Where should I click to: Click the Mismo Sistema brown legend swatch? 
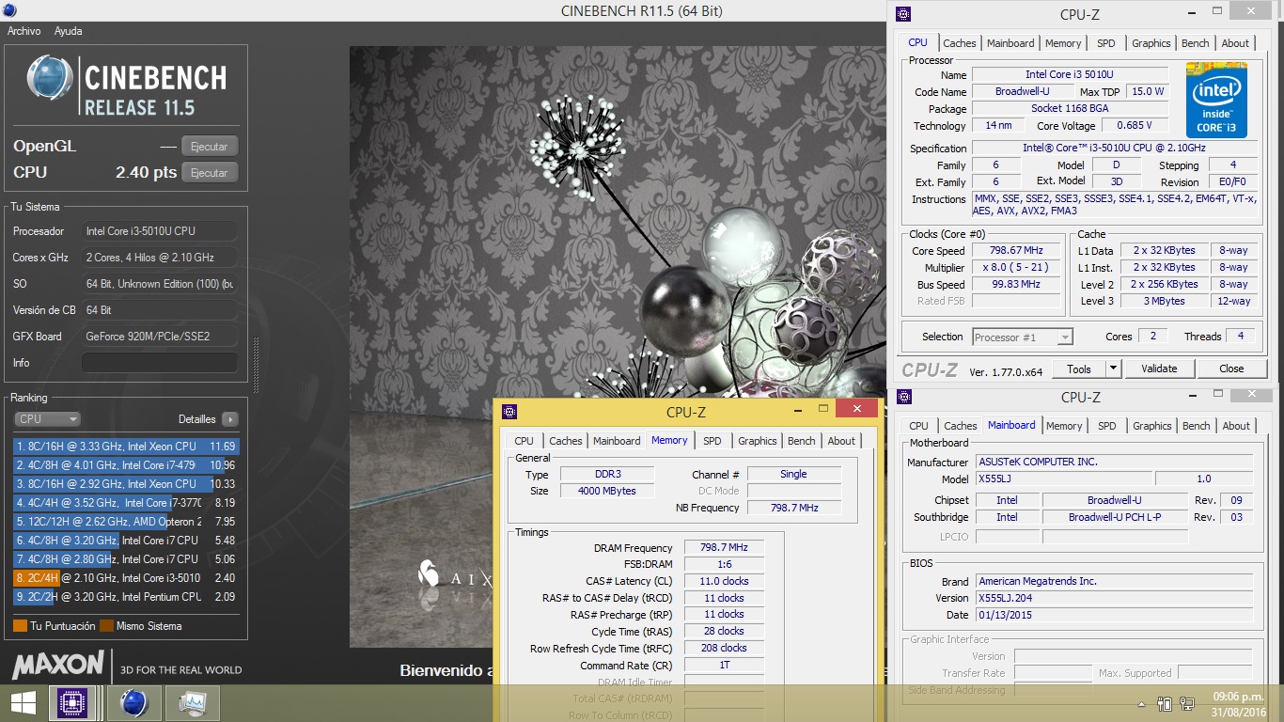106,626
